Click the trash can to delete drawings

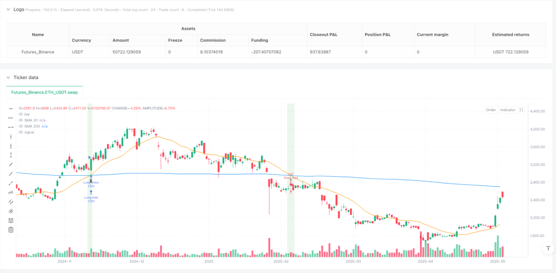(x=11, y=229)
